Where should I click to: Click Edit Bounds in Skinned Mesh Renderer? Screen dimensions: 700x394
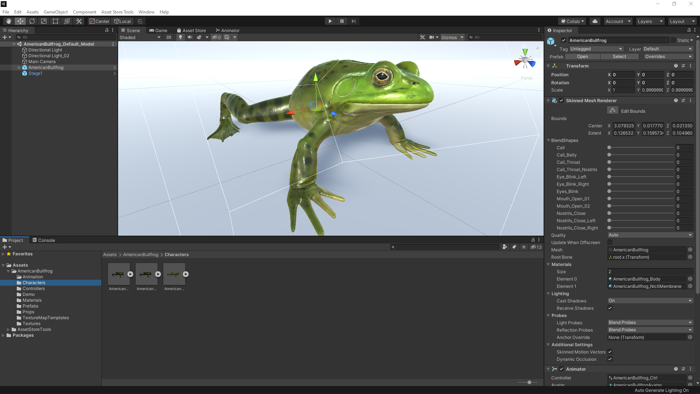[612, 110]
